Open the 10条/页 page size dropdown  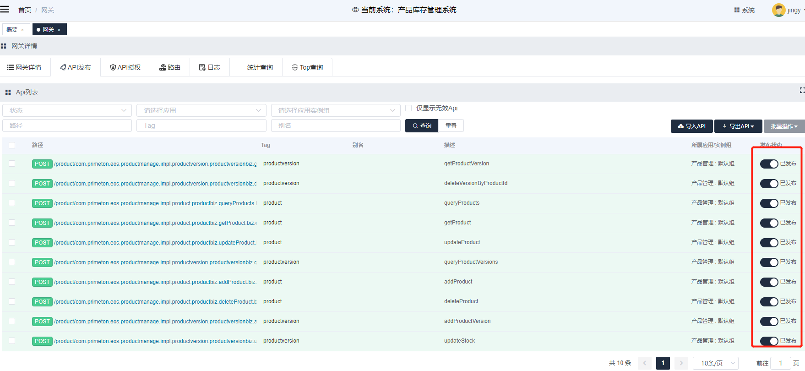pyautogui.click(x=715, y=363)
